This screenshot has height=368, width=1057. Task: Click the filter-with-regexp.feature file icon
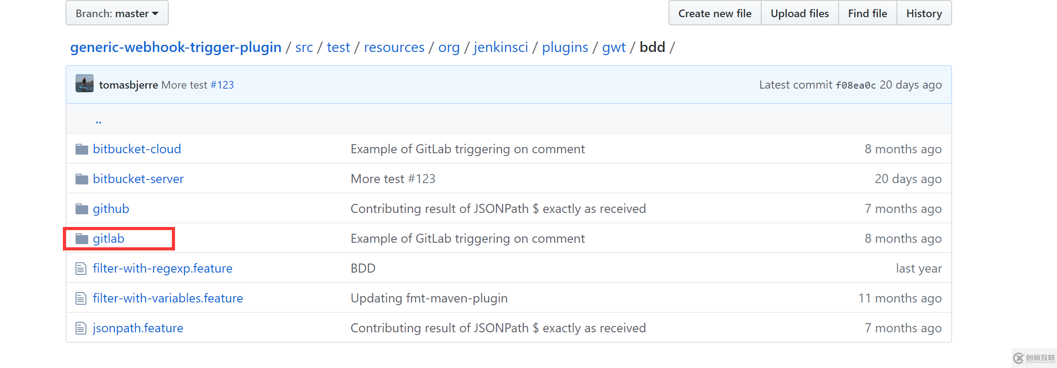(81, 269)
